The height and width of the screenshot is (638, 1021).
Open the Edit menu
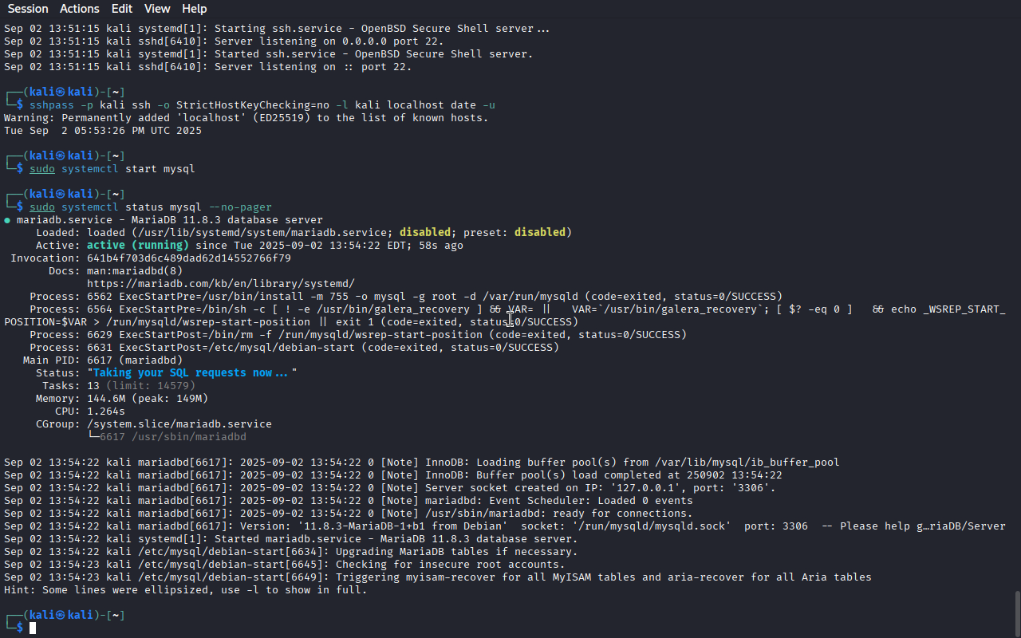(x=122, y=9)
